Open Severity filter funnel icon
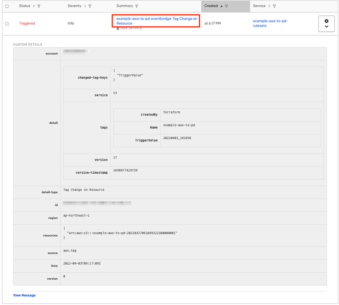This screenshot has width=339, height=305. point(90,6)
